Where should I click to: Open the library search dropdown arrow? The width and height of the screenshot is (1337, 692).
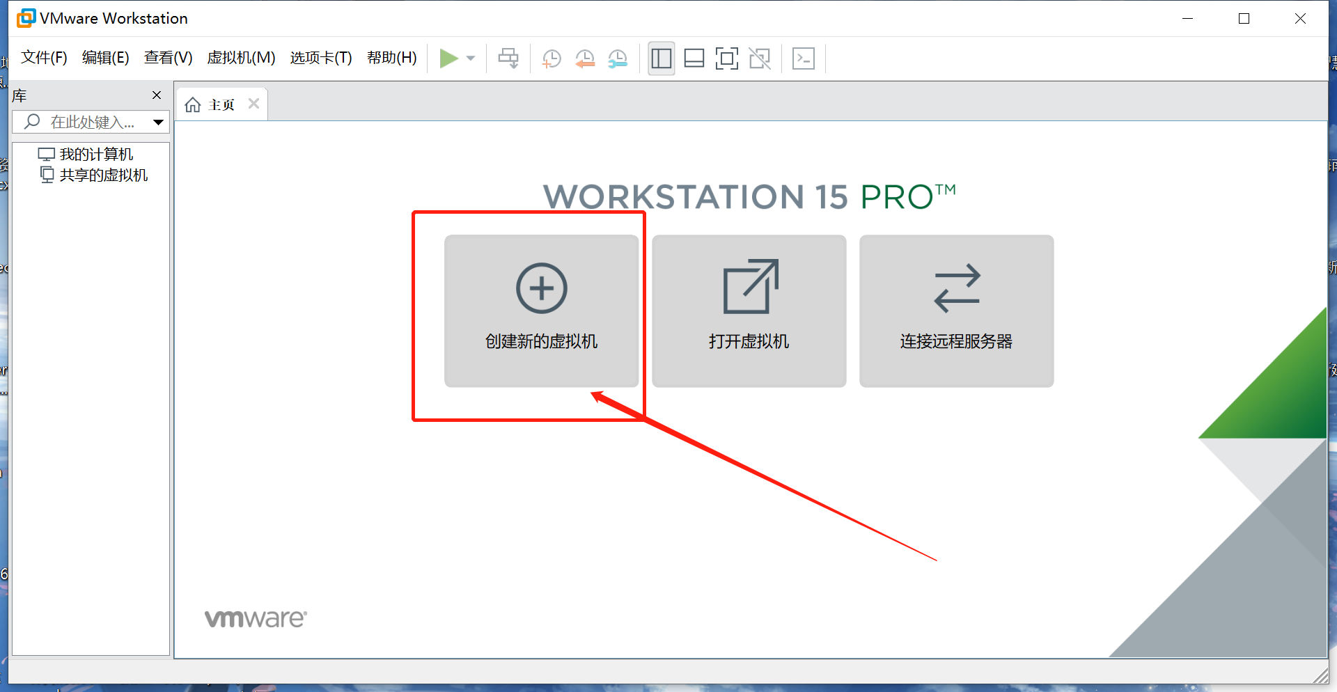coord(159,123)
